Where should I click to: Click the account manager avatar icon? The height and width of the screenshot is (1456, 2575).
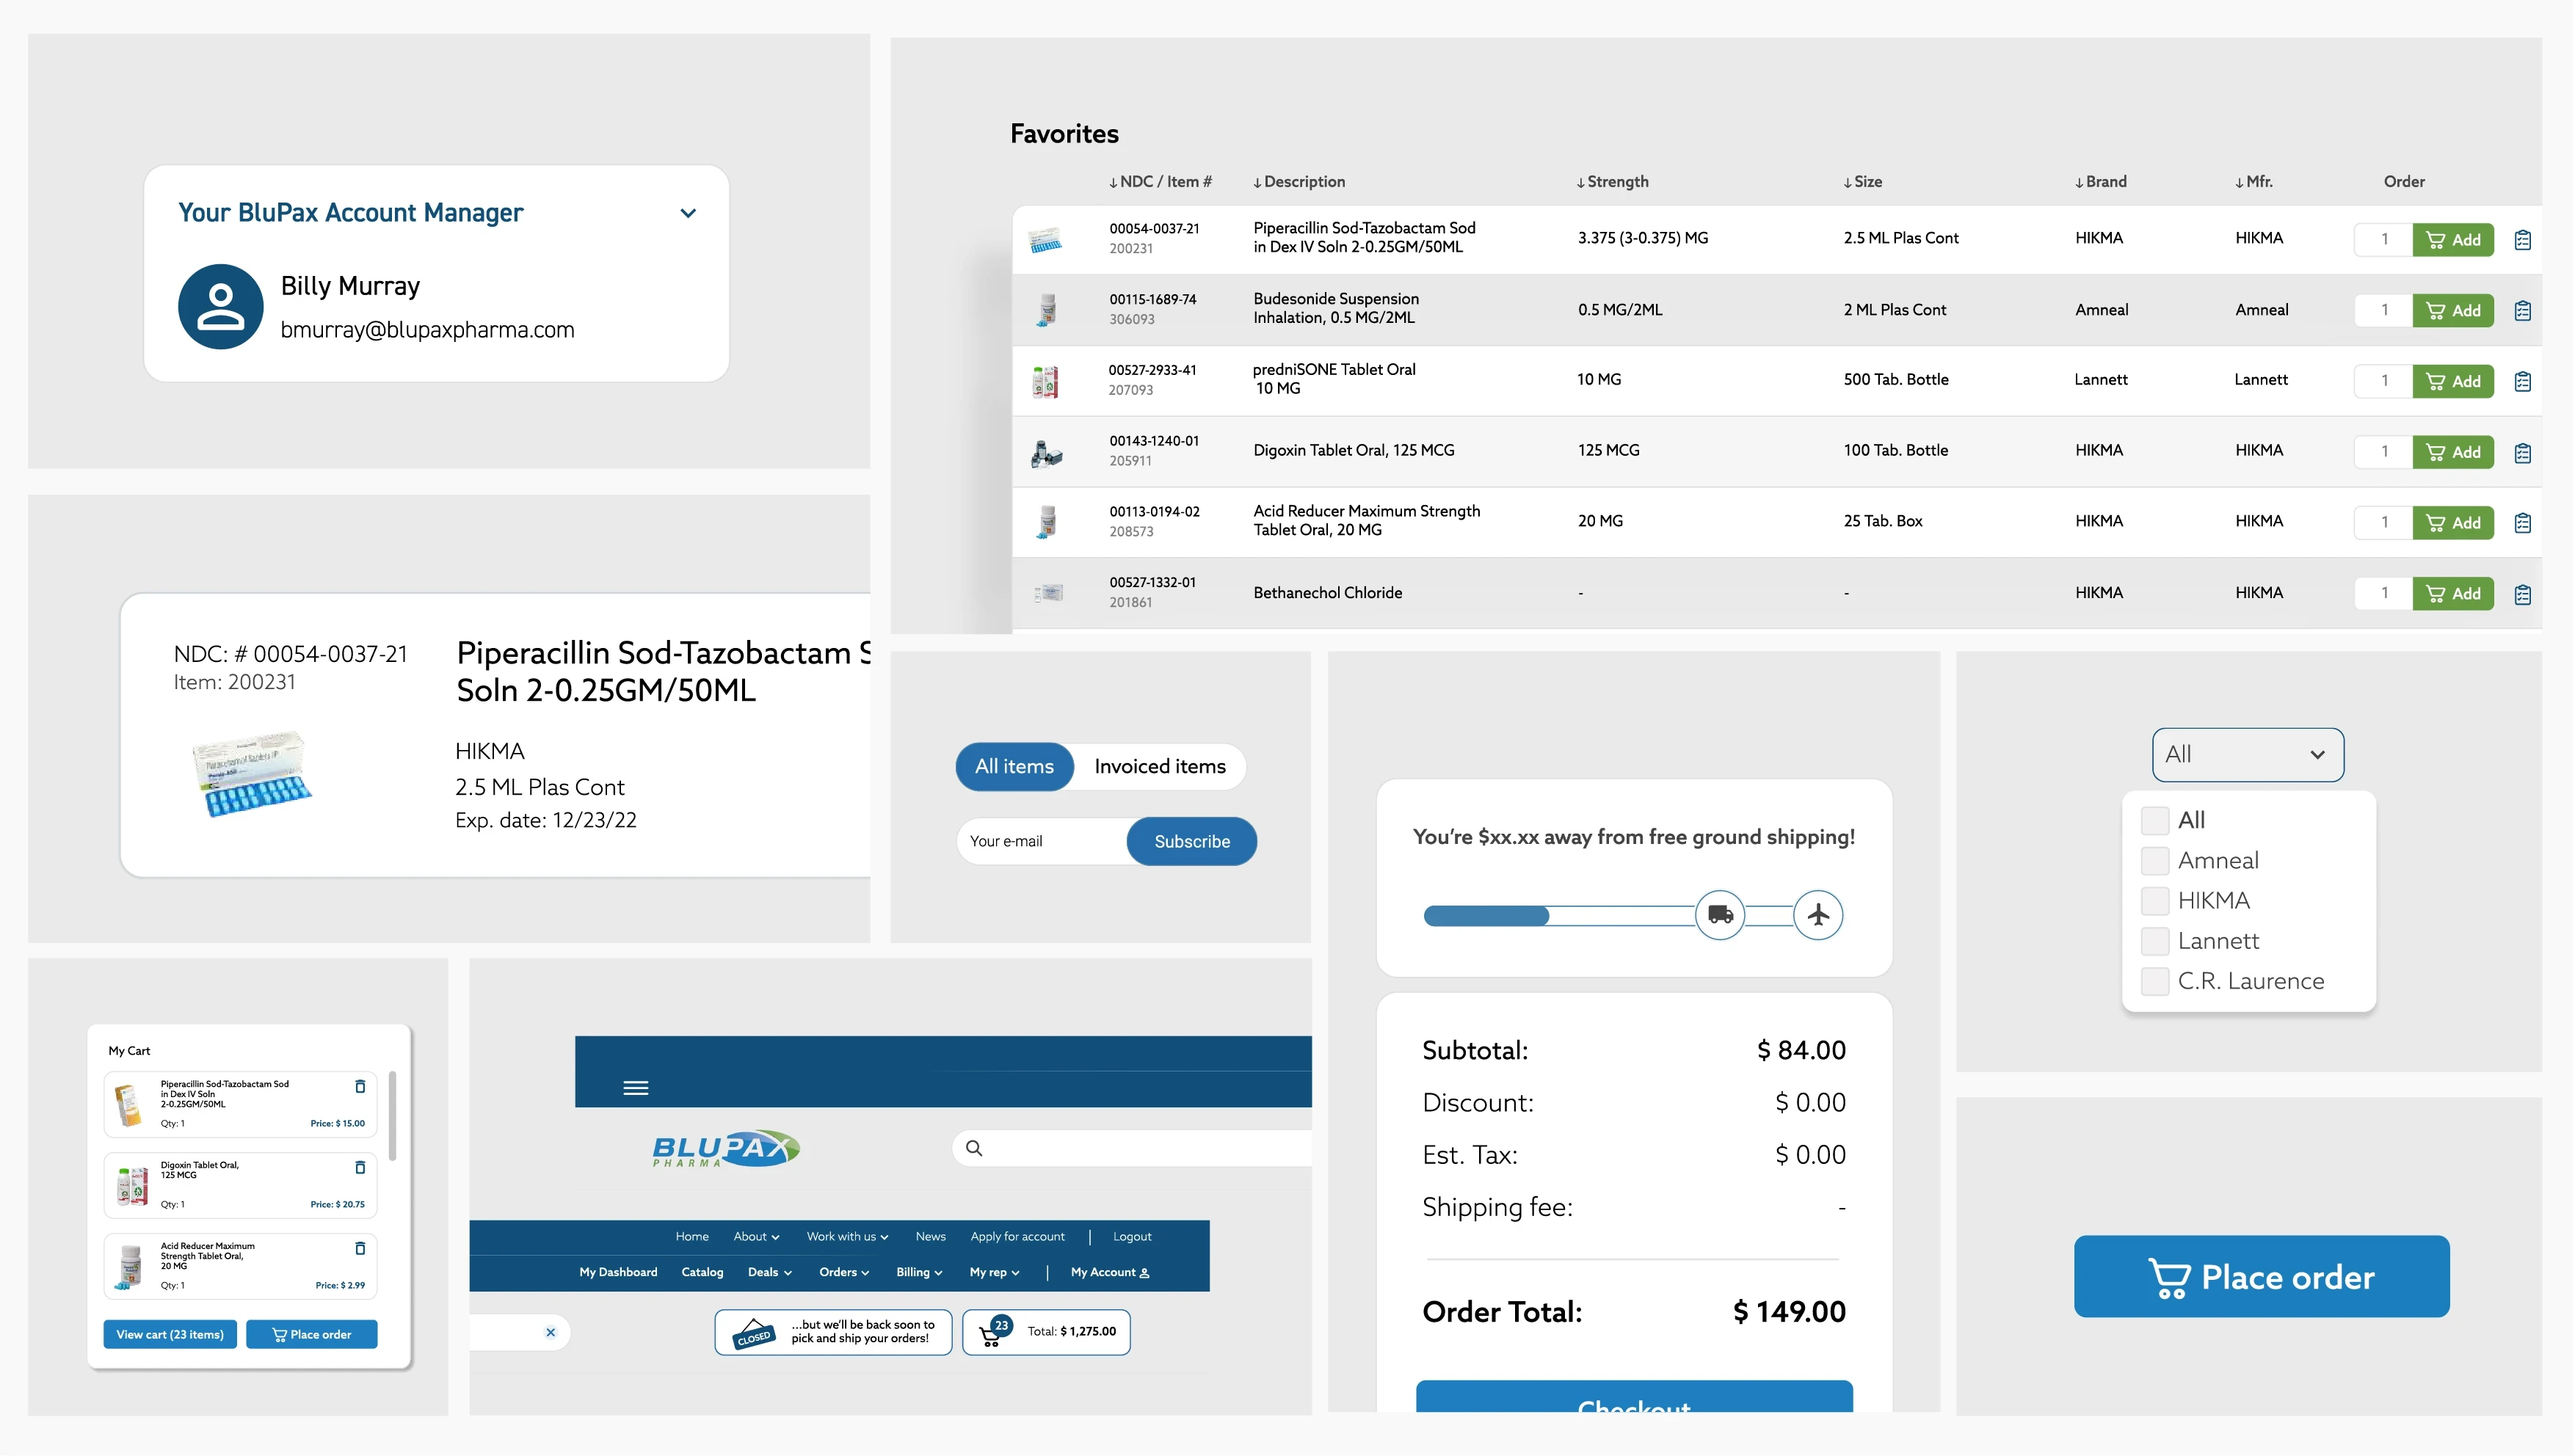click(x=220, y=307)
